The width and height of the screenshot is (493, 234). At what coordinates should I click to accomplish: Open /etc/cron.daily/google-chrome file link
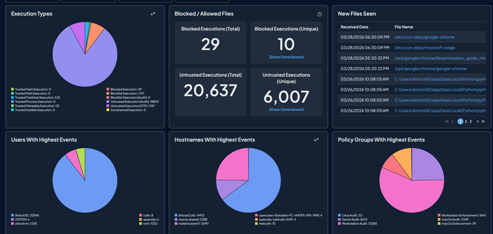tap(424, 37)
